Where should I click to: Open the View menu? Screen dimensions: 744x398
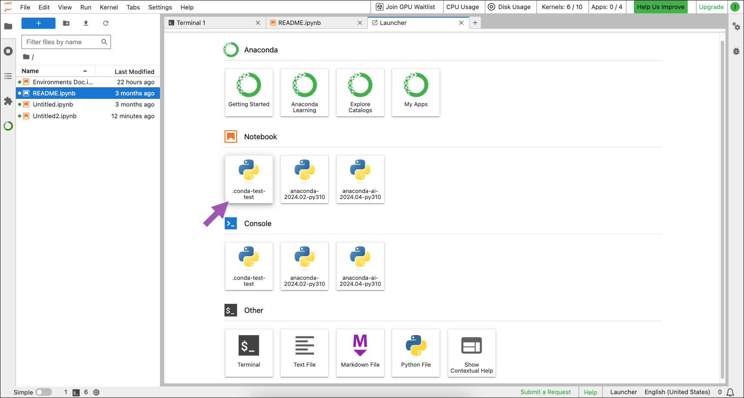pos(65,7)
